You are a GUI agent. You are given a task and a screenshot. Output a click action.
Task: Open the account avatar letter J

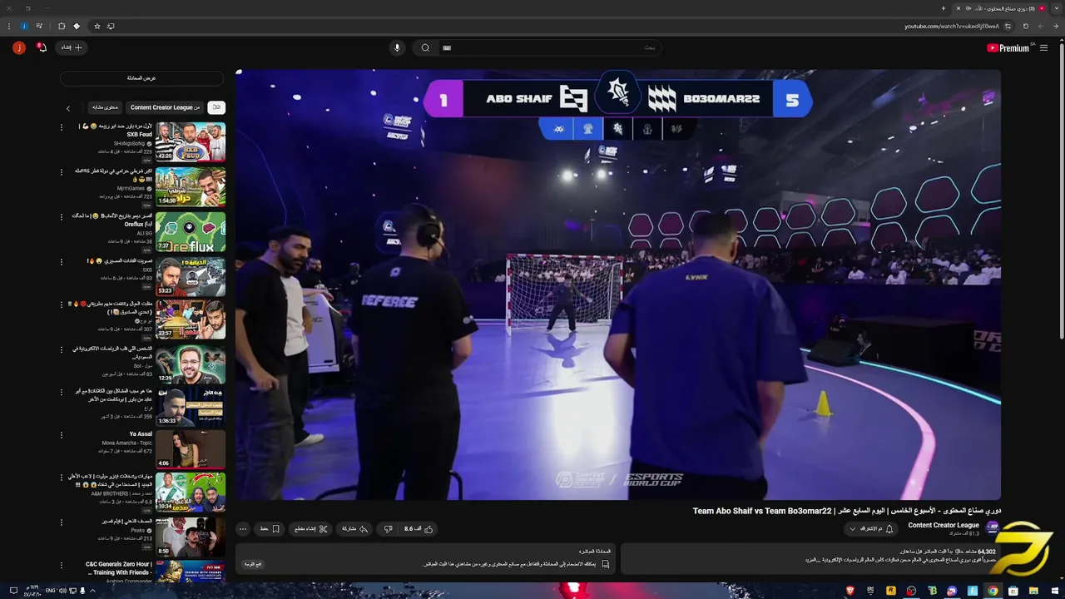coord(18,47)
